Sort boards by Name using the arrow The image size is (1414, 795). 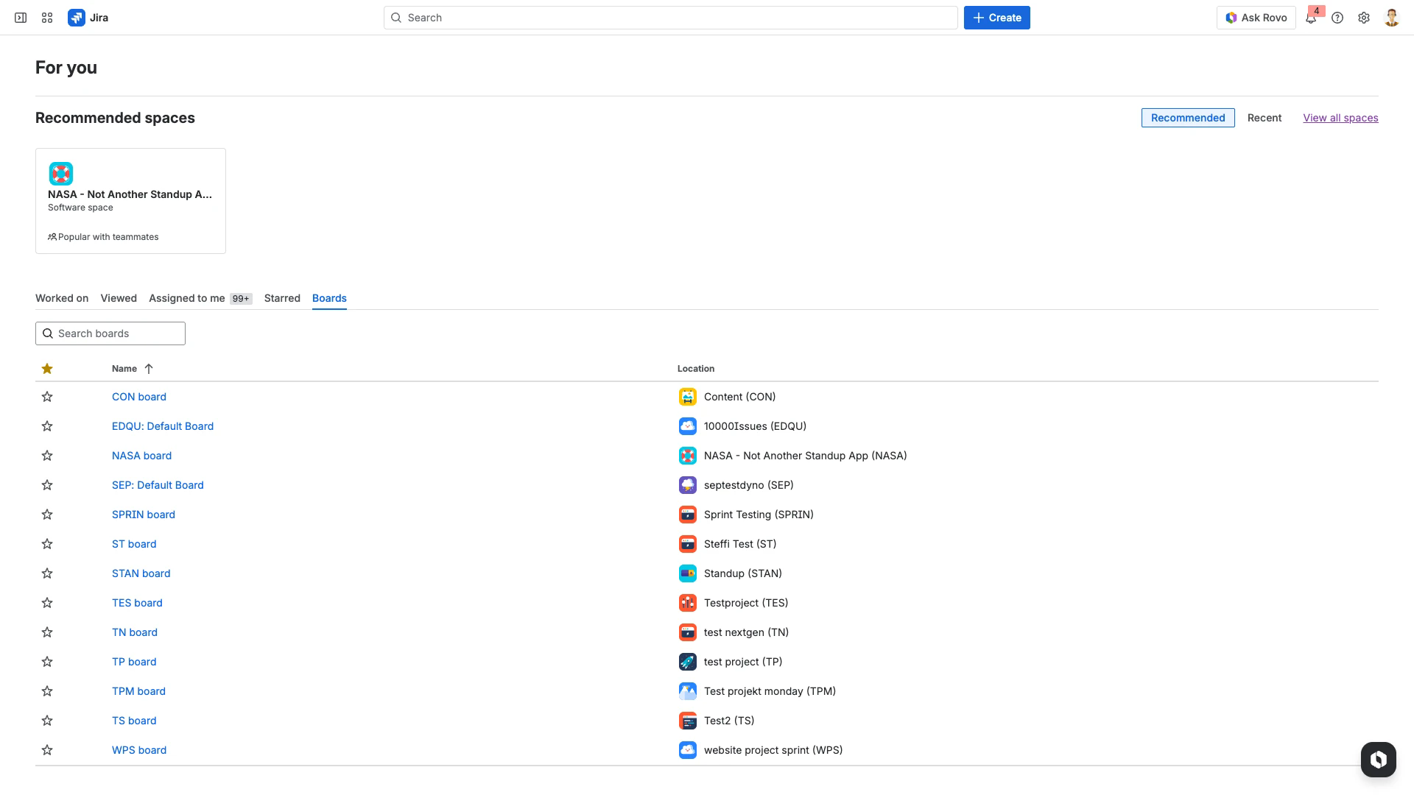(148, 368)
